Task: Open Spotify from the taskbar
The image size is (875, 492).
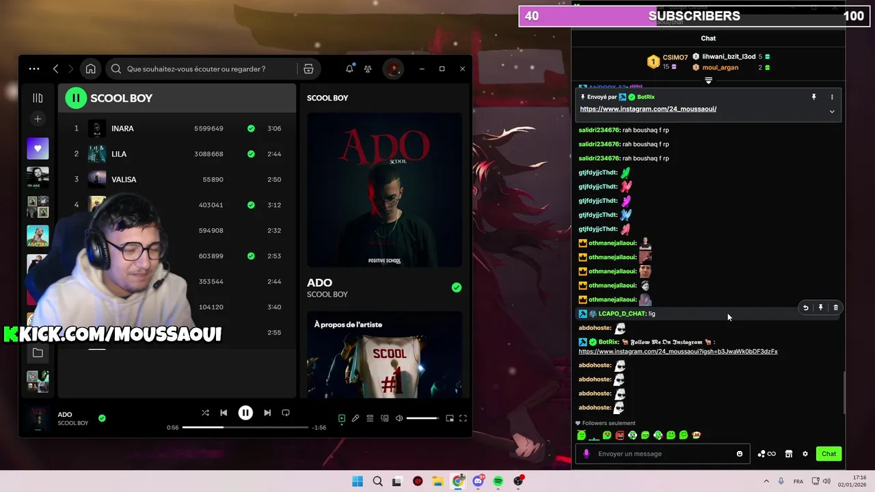Action: [x=498, y=481]
